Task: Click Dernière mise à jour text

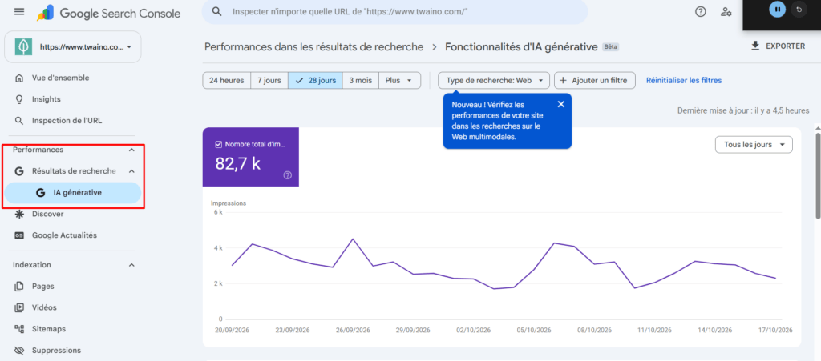Action: [x=743, y=110]
